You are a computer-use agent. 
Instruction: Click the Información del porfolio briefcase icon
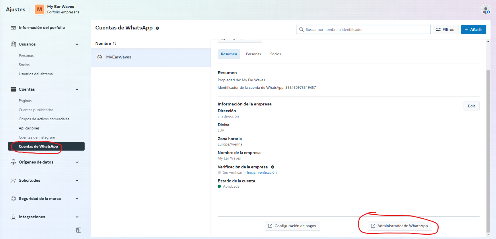click(13, 28)
